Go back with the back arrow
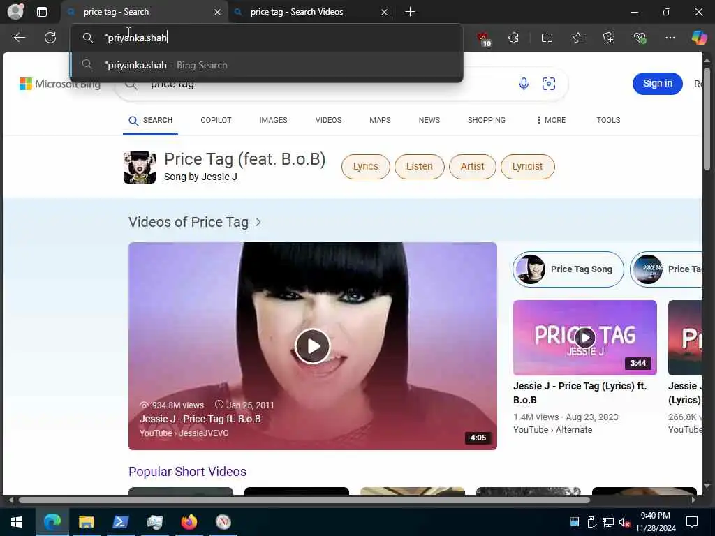 point(19,38)
